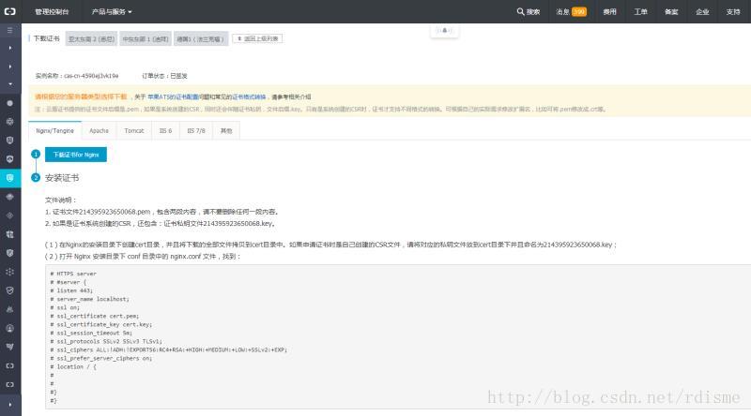
Task: Open 管理控制台 in the top bar
Action: [52, 11]
